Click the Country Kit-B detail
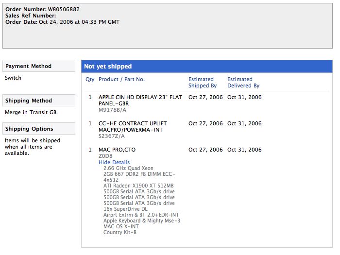This screenshot has width=340, height=255. (120, 233)
